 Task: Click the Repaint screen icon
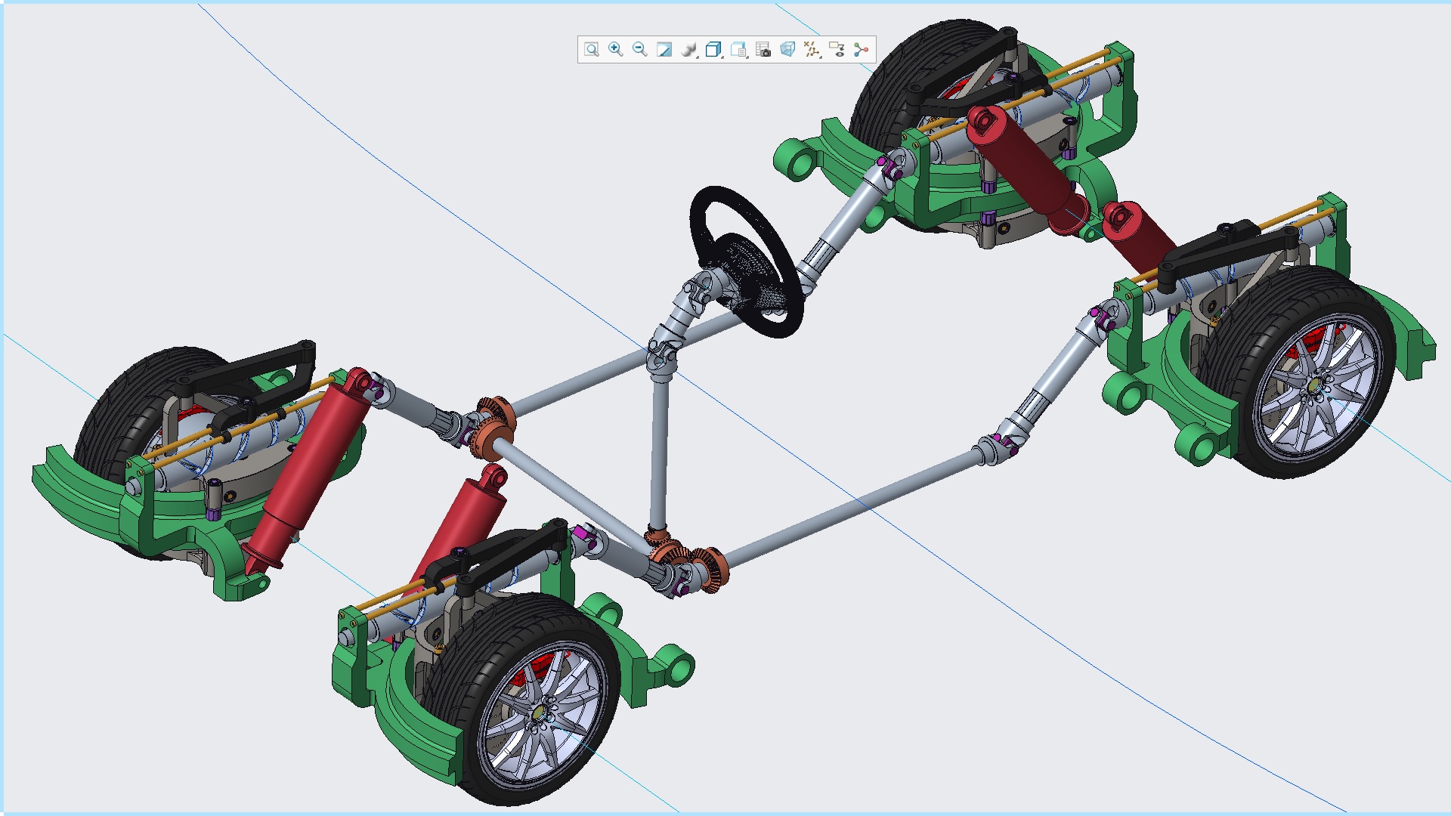click(x=664, y=50)
